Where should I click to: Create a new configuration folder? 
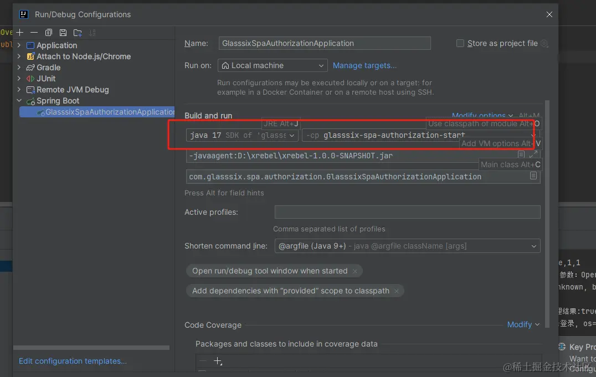click(78, 33)
